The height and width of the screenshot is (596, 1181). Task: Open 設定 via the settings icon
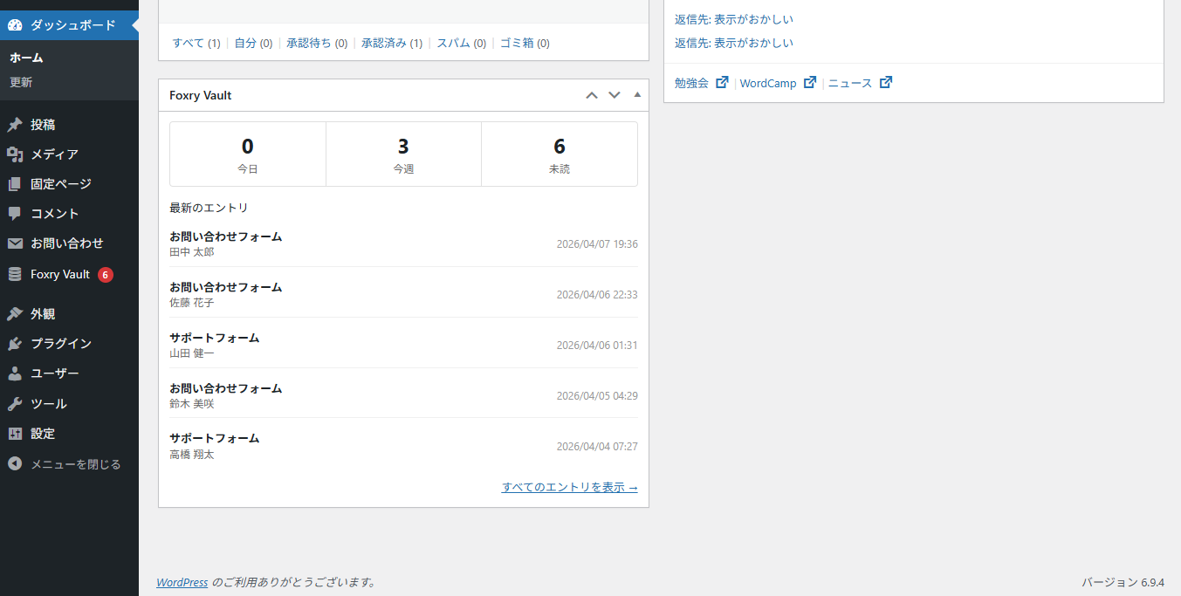[x=14, y=433]
